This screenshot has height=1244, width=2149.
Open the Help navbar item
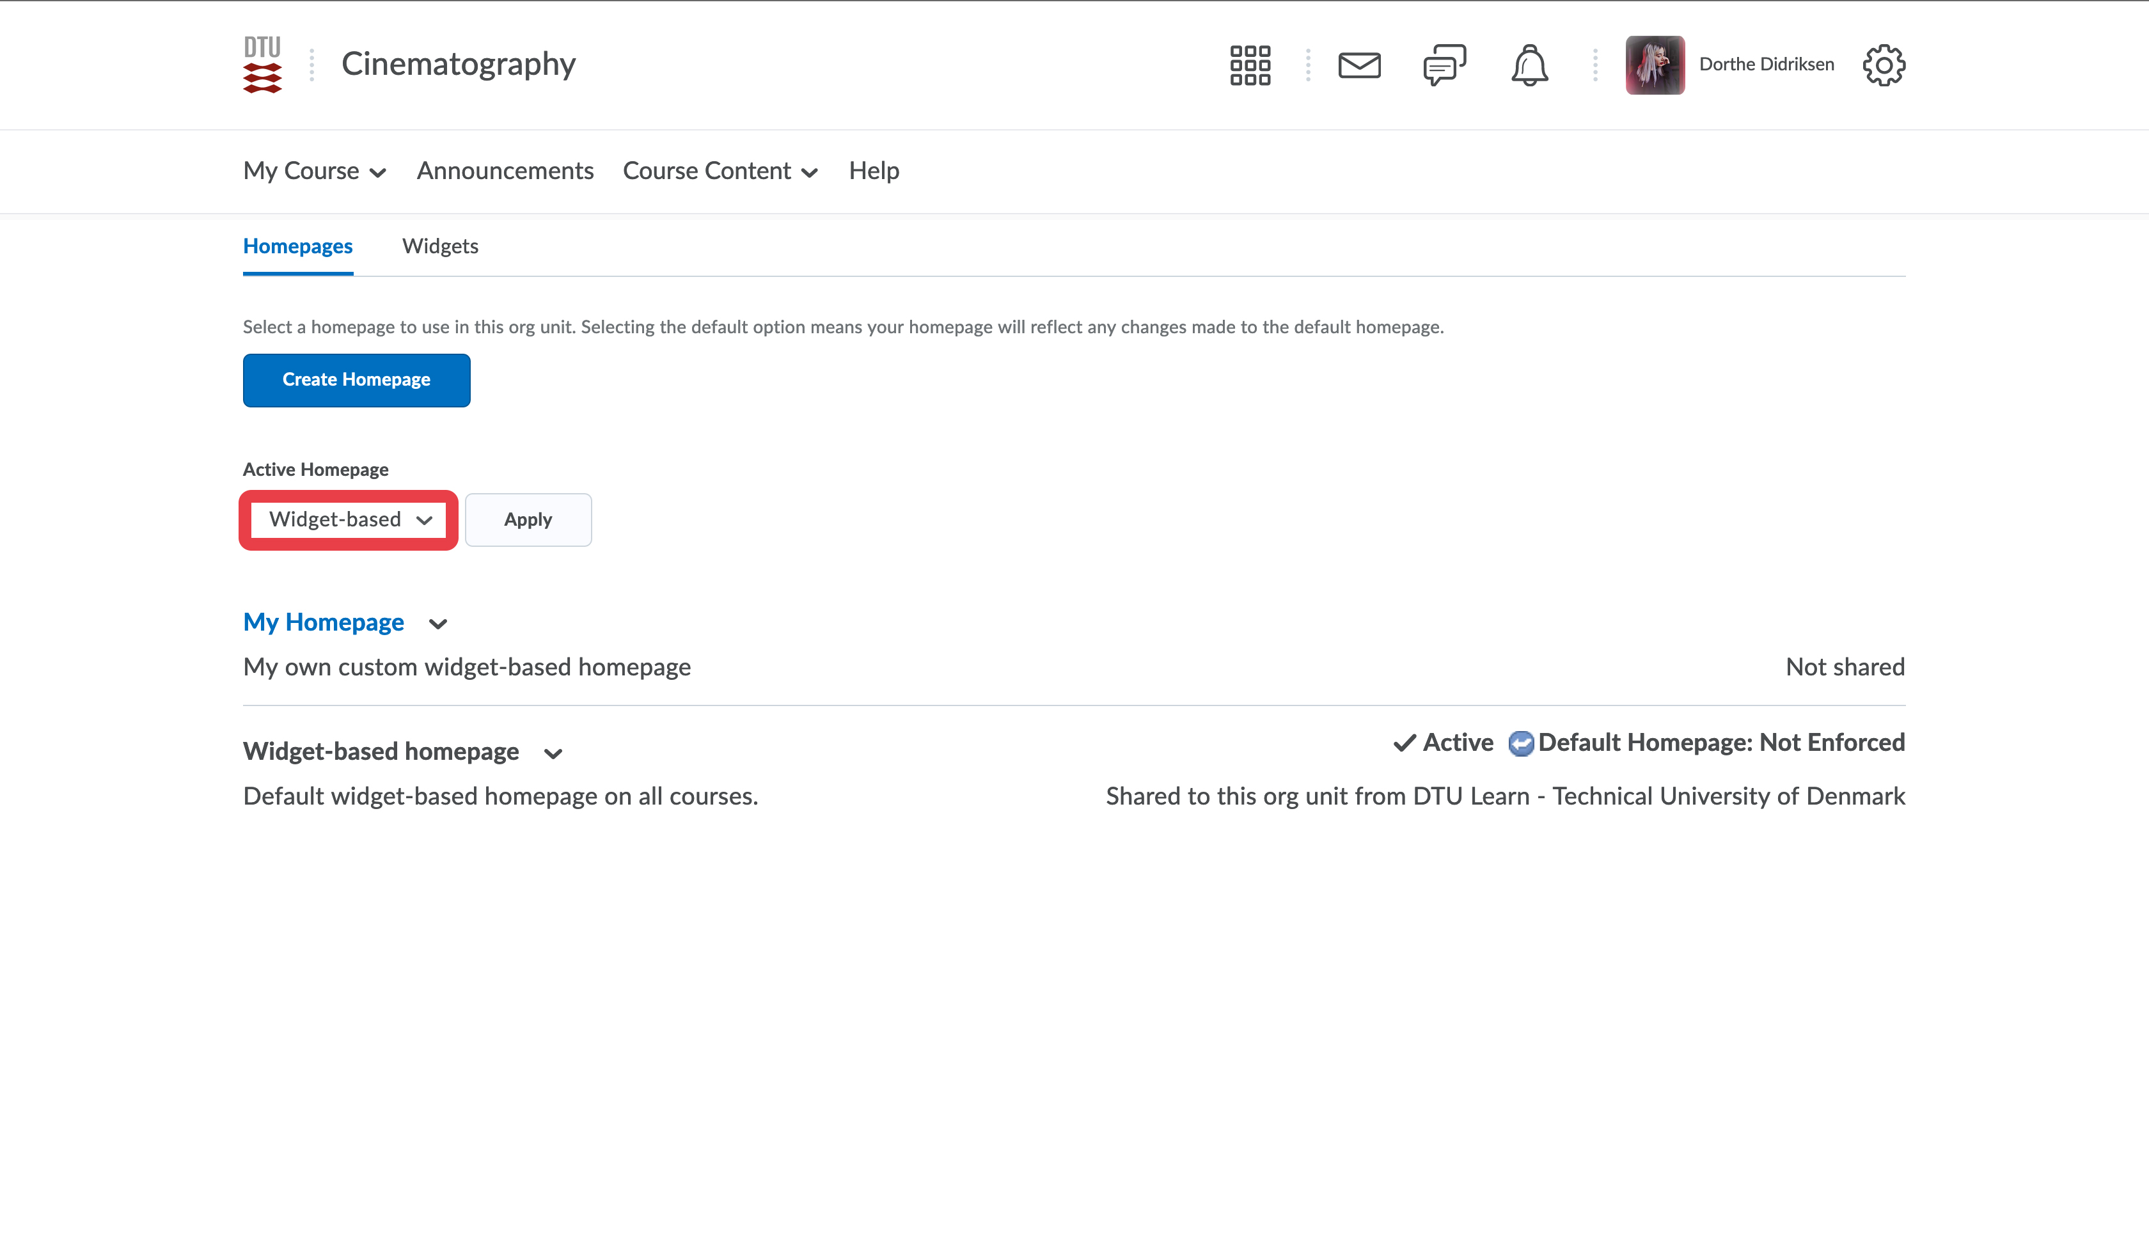click(x=873, y=171)
